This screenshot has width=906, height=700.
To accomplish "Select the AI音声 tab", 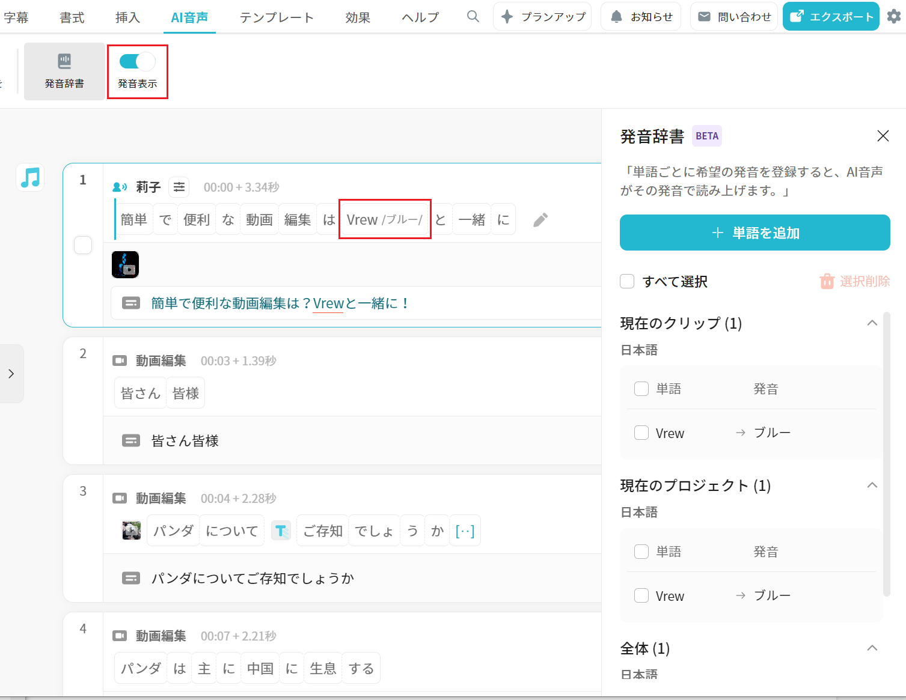I will (189, 17).
